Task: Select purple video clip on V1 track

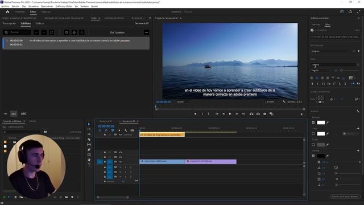Action: click(x=210, y=162)
